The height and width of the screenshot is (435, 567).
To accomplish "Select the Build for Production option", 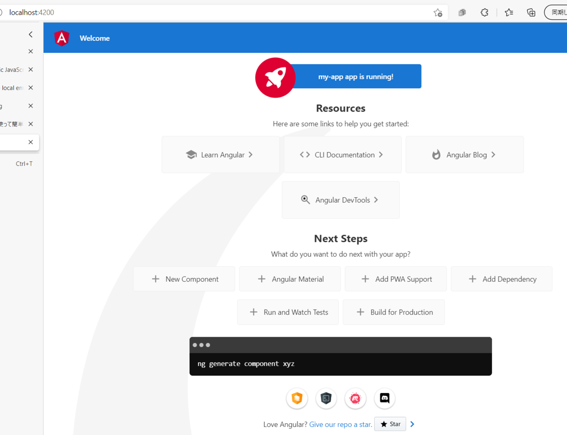I will pos(394,312).
